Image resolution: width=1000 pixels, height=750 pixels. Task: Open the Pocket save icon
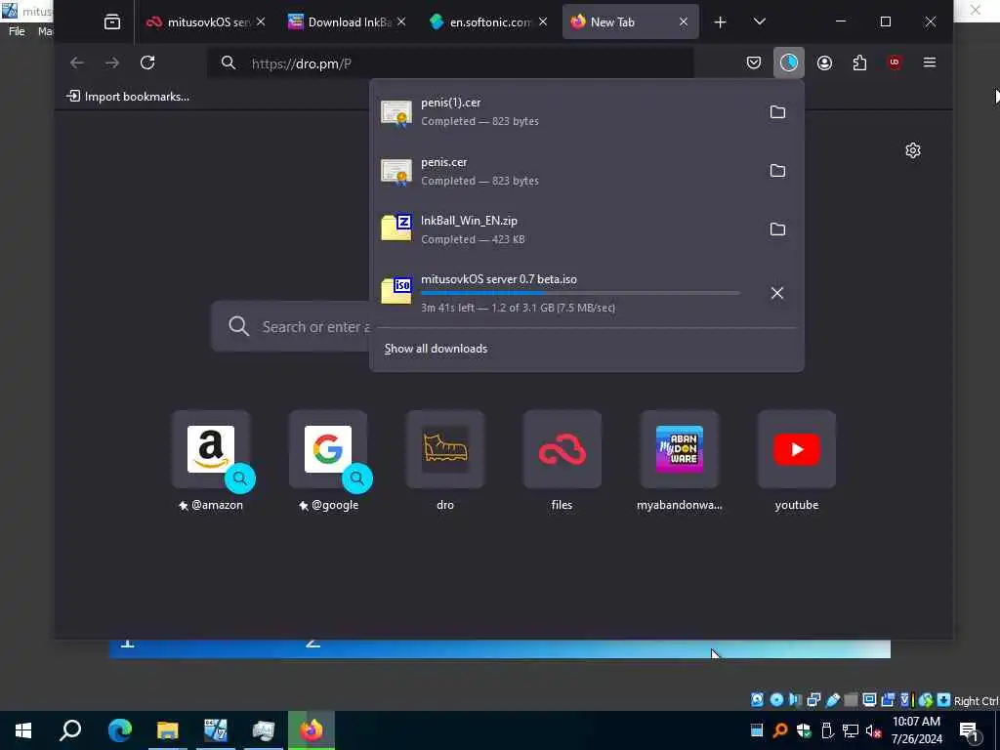coord(754,62)
